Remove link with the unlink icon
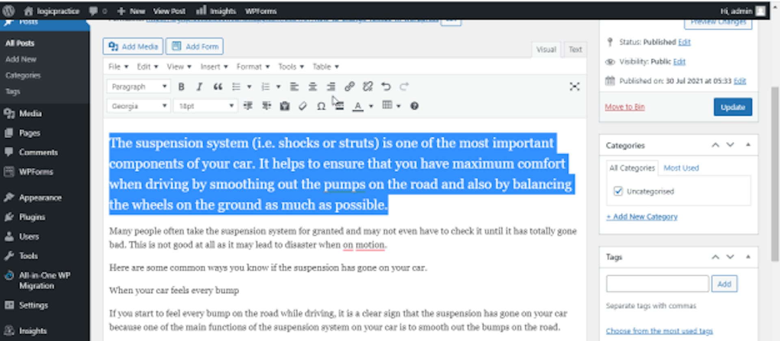Viewport: 780px width, 341px height. click(368, 86)
